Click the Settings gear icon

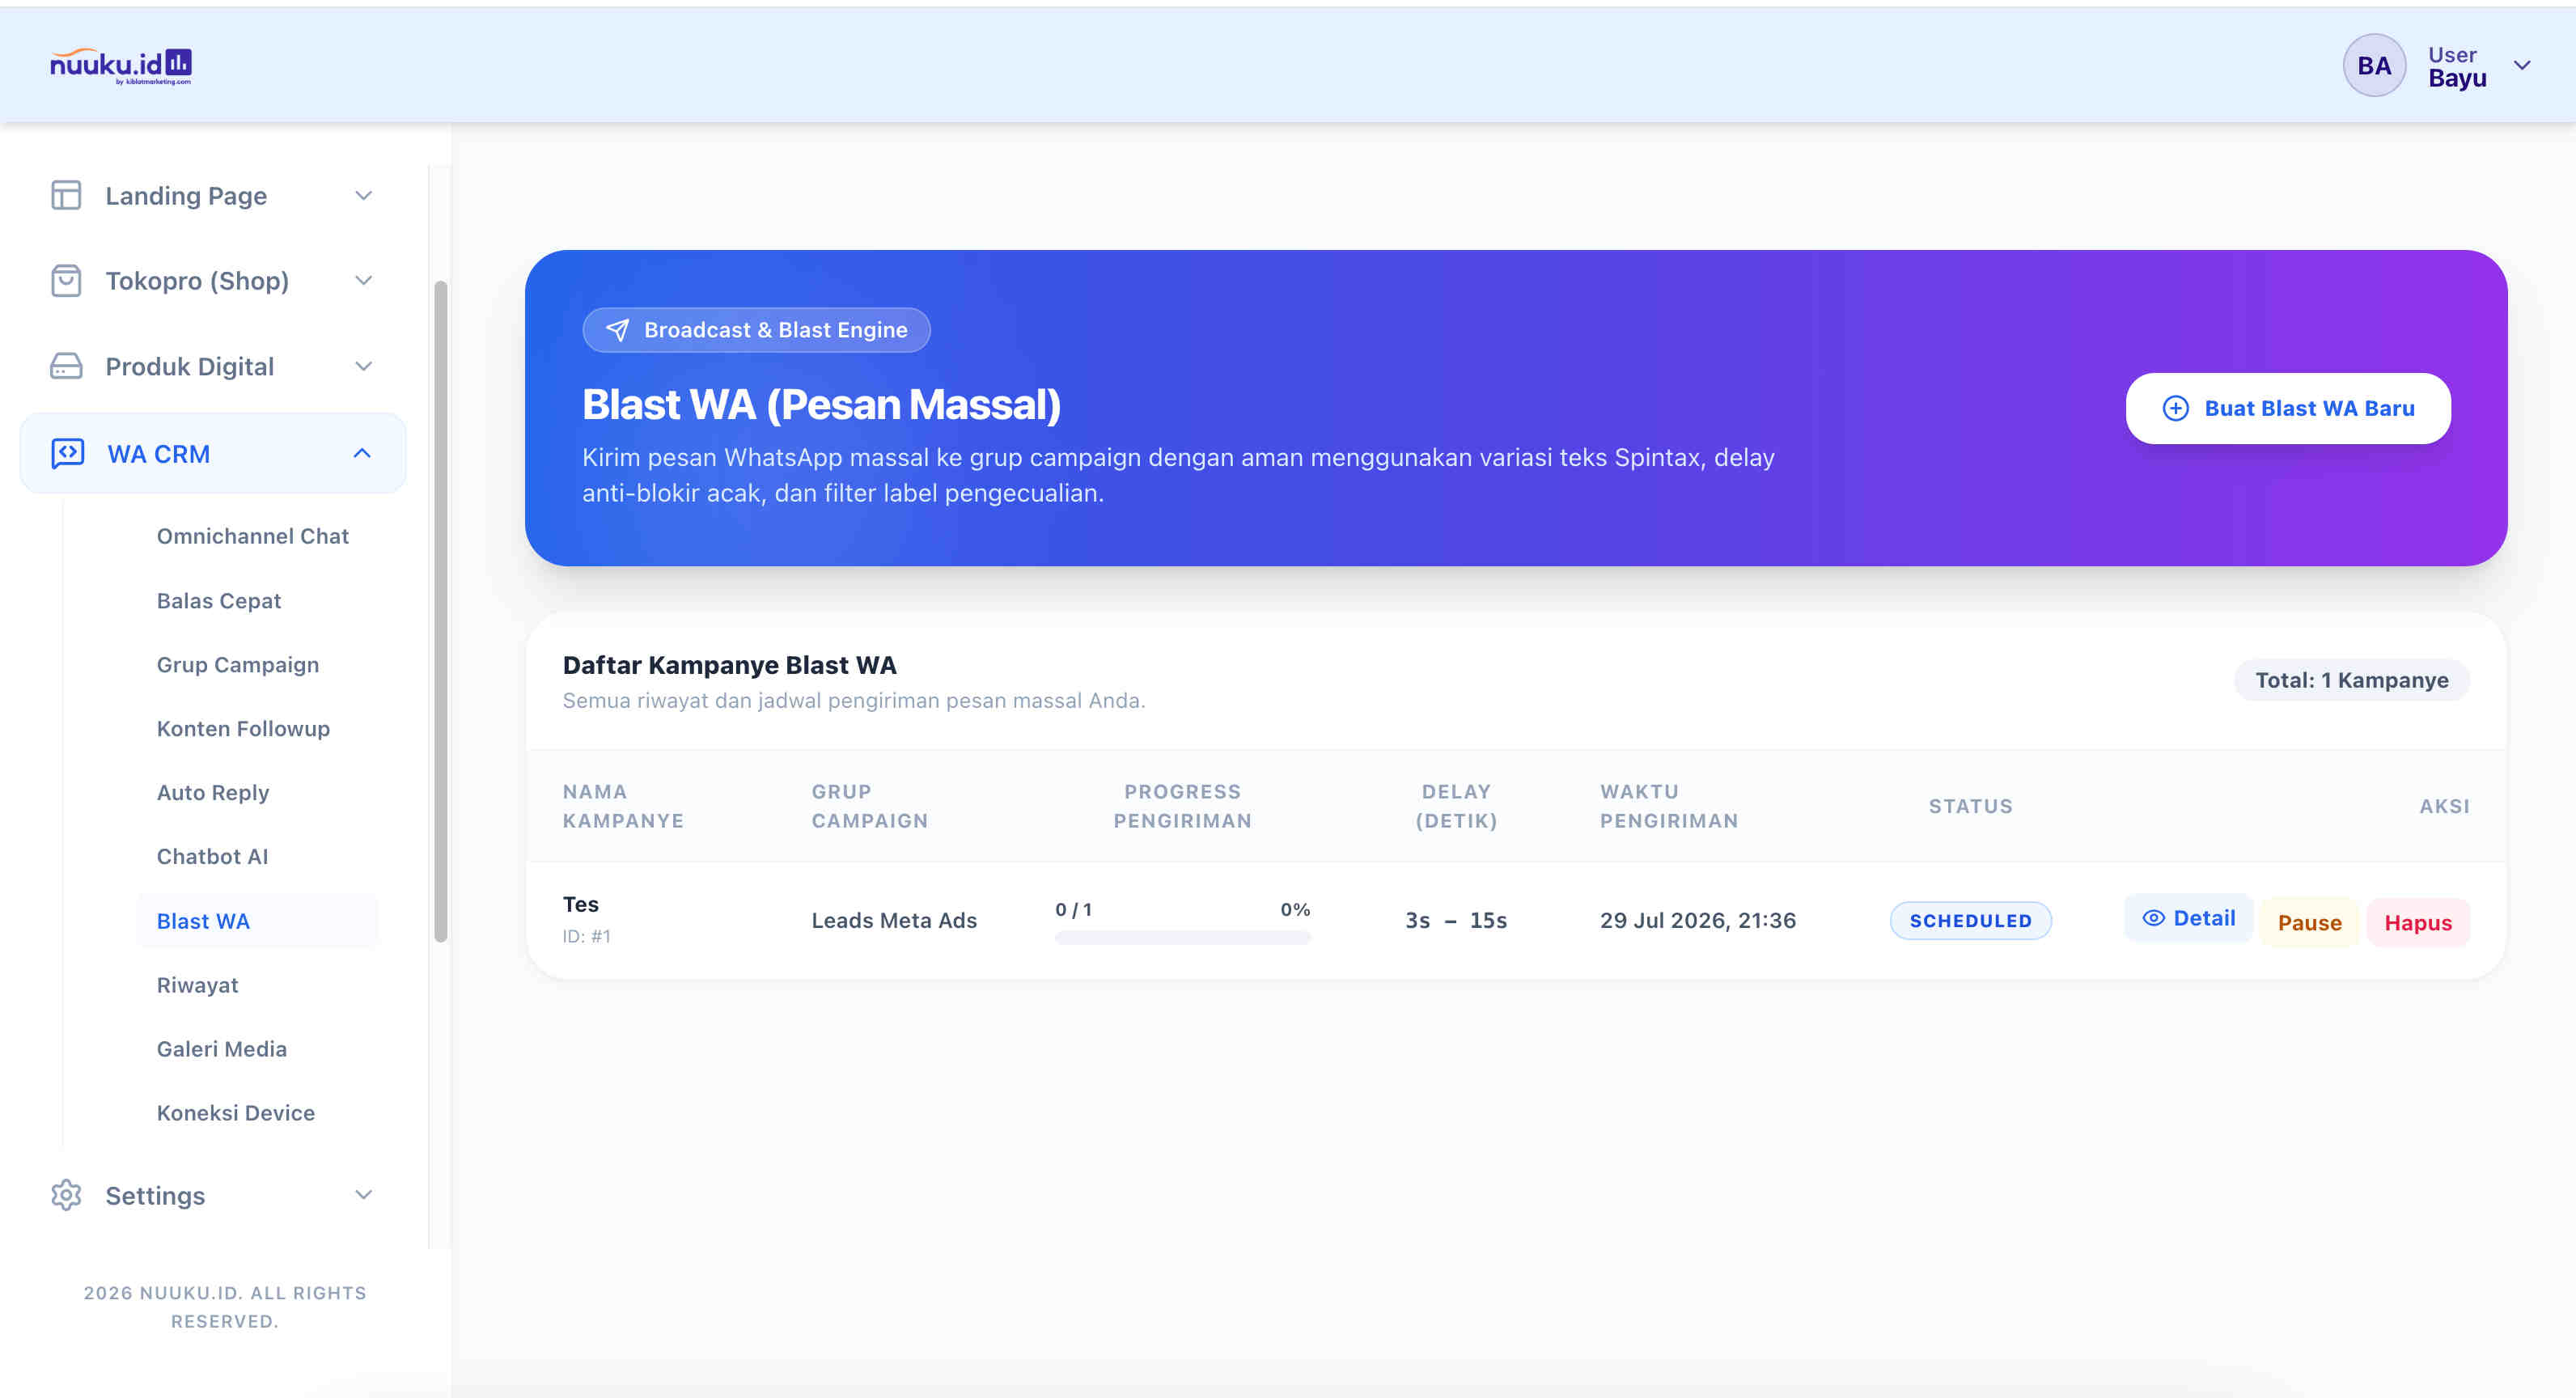tap(66, 1195)
